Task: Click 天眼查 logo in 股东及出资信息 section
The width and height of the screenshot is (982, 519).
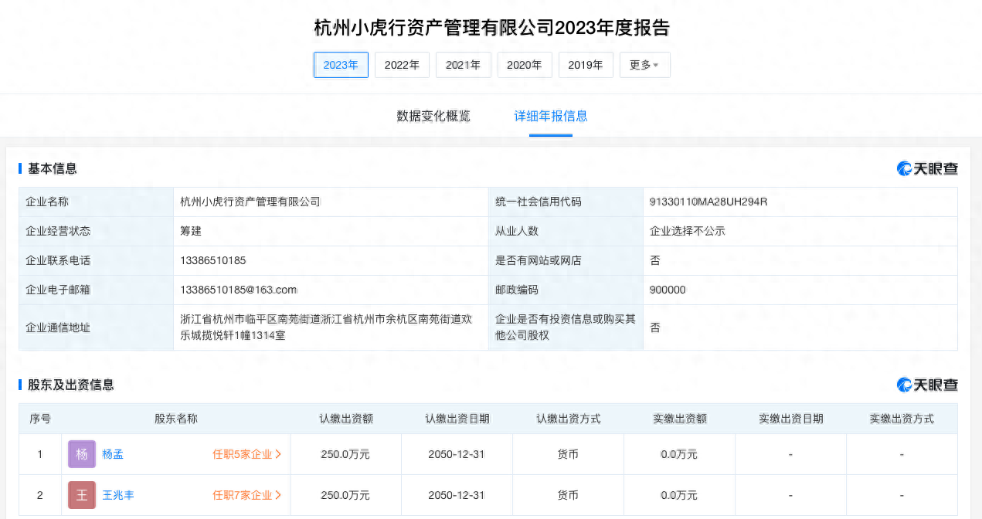Action: pyautogui.click(x=927, y=385)
